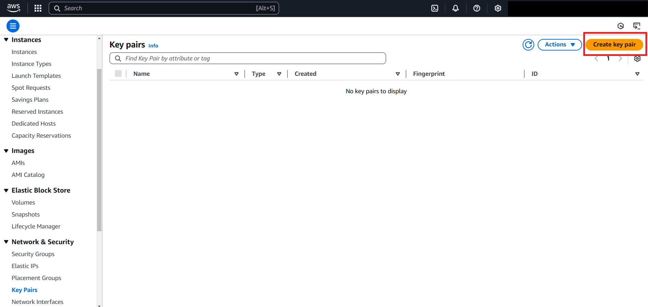
Task: Open Spot Requests in the sidebar
Action: pyautogui.click(x=31, y=88)
